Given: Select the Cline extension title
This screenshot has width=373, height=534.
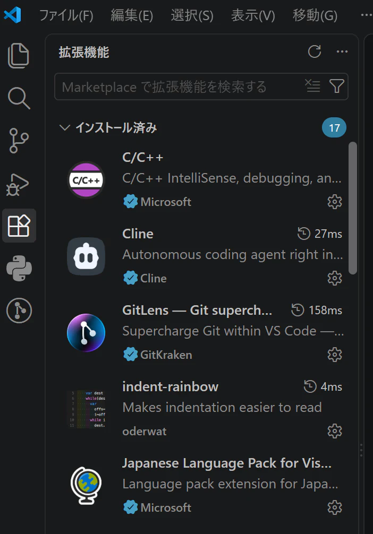Looking at the screenshot, I should point(138,234).
